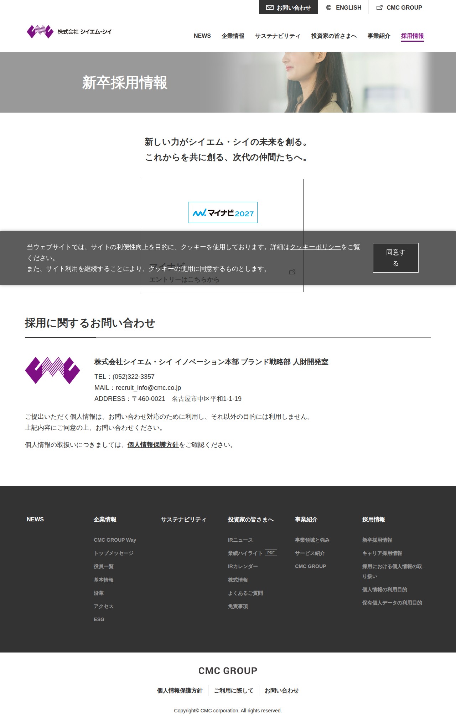Click the PDF badge next to 業績ハイライト

(271, 553)
